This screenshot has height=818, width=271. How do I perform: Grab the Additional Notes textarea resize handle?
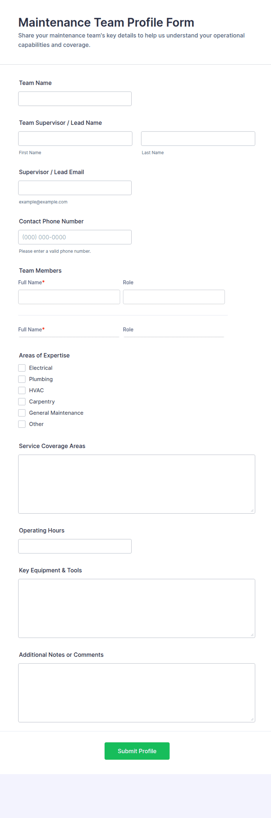(x=252, y=719)
